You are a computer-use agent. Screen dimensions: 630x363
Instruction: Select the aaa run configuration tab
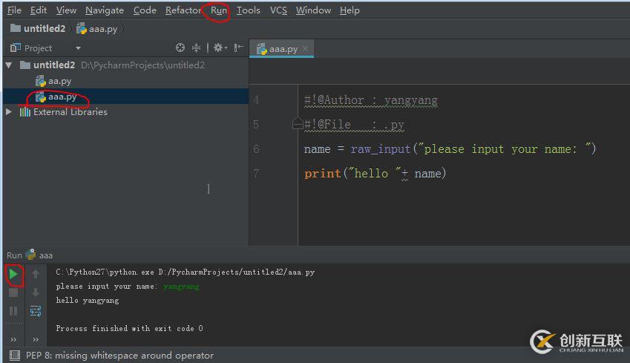[39, 255]
